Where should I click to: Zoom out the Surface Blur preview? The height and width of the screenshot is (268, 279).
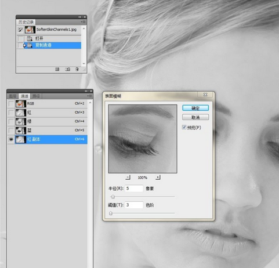128,178
